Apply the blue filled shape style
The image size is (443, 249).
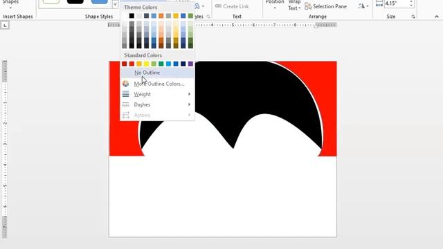pos(100,1)
